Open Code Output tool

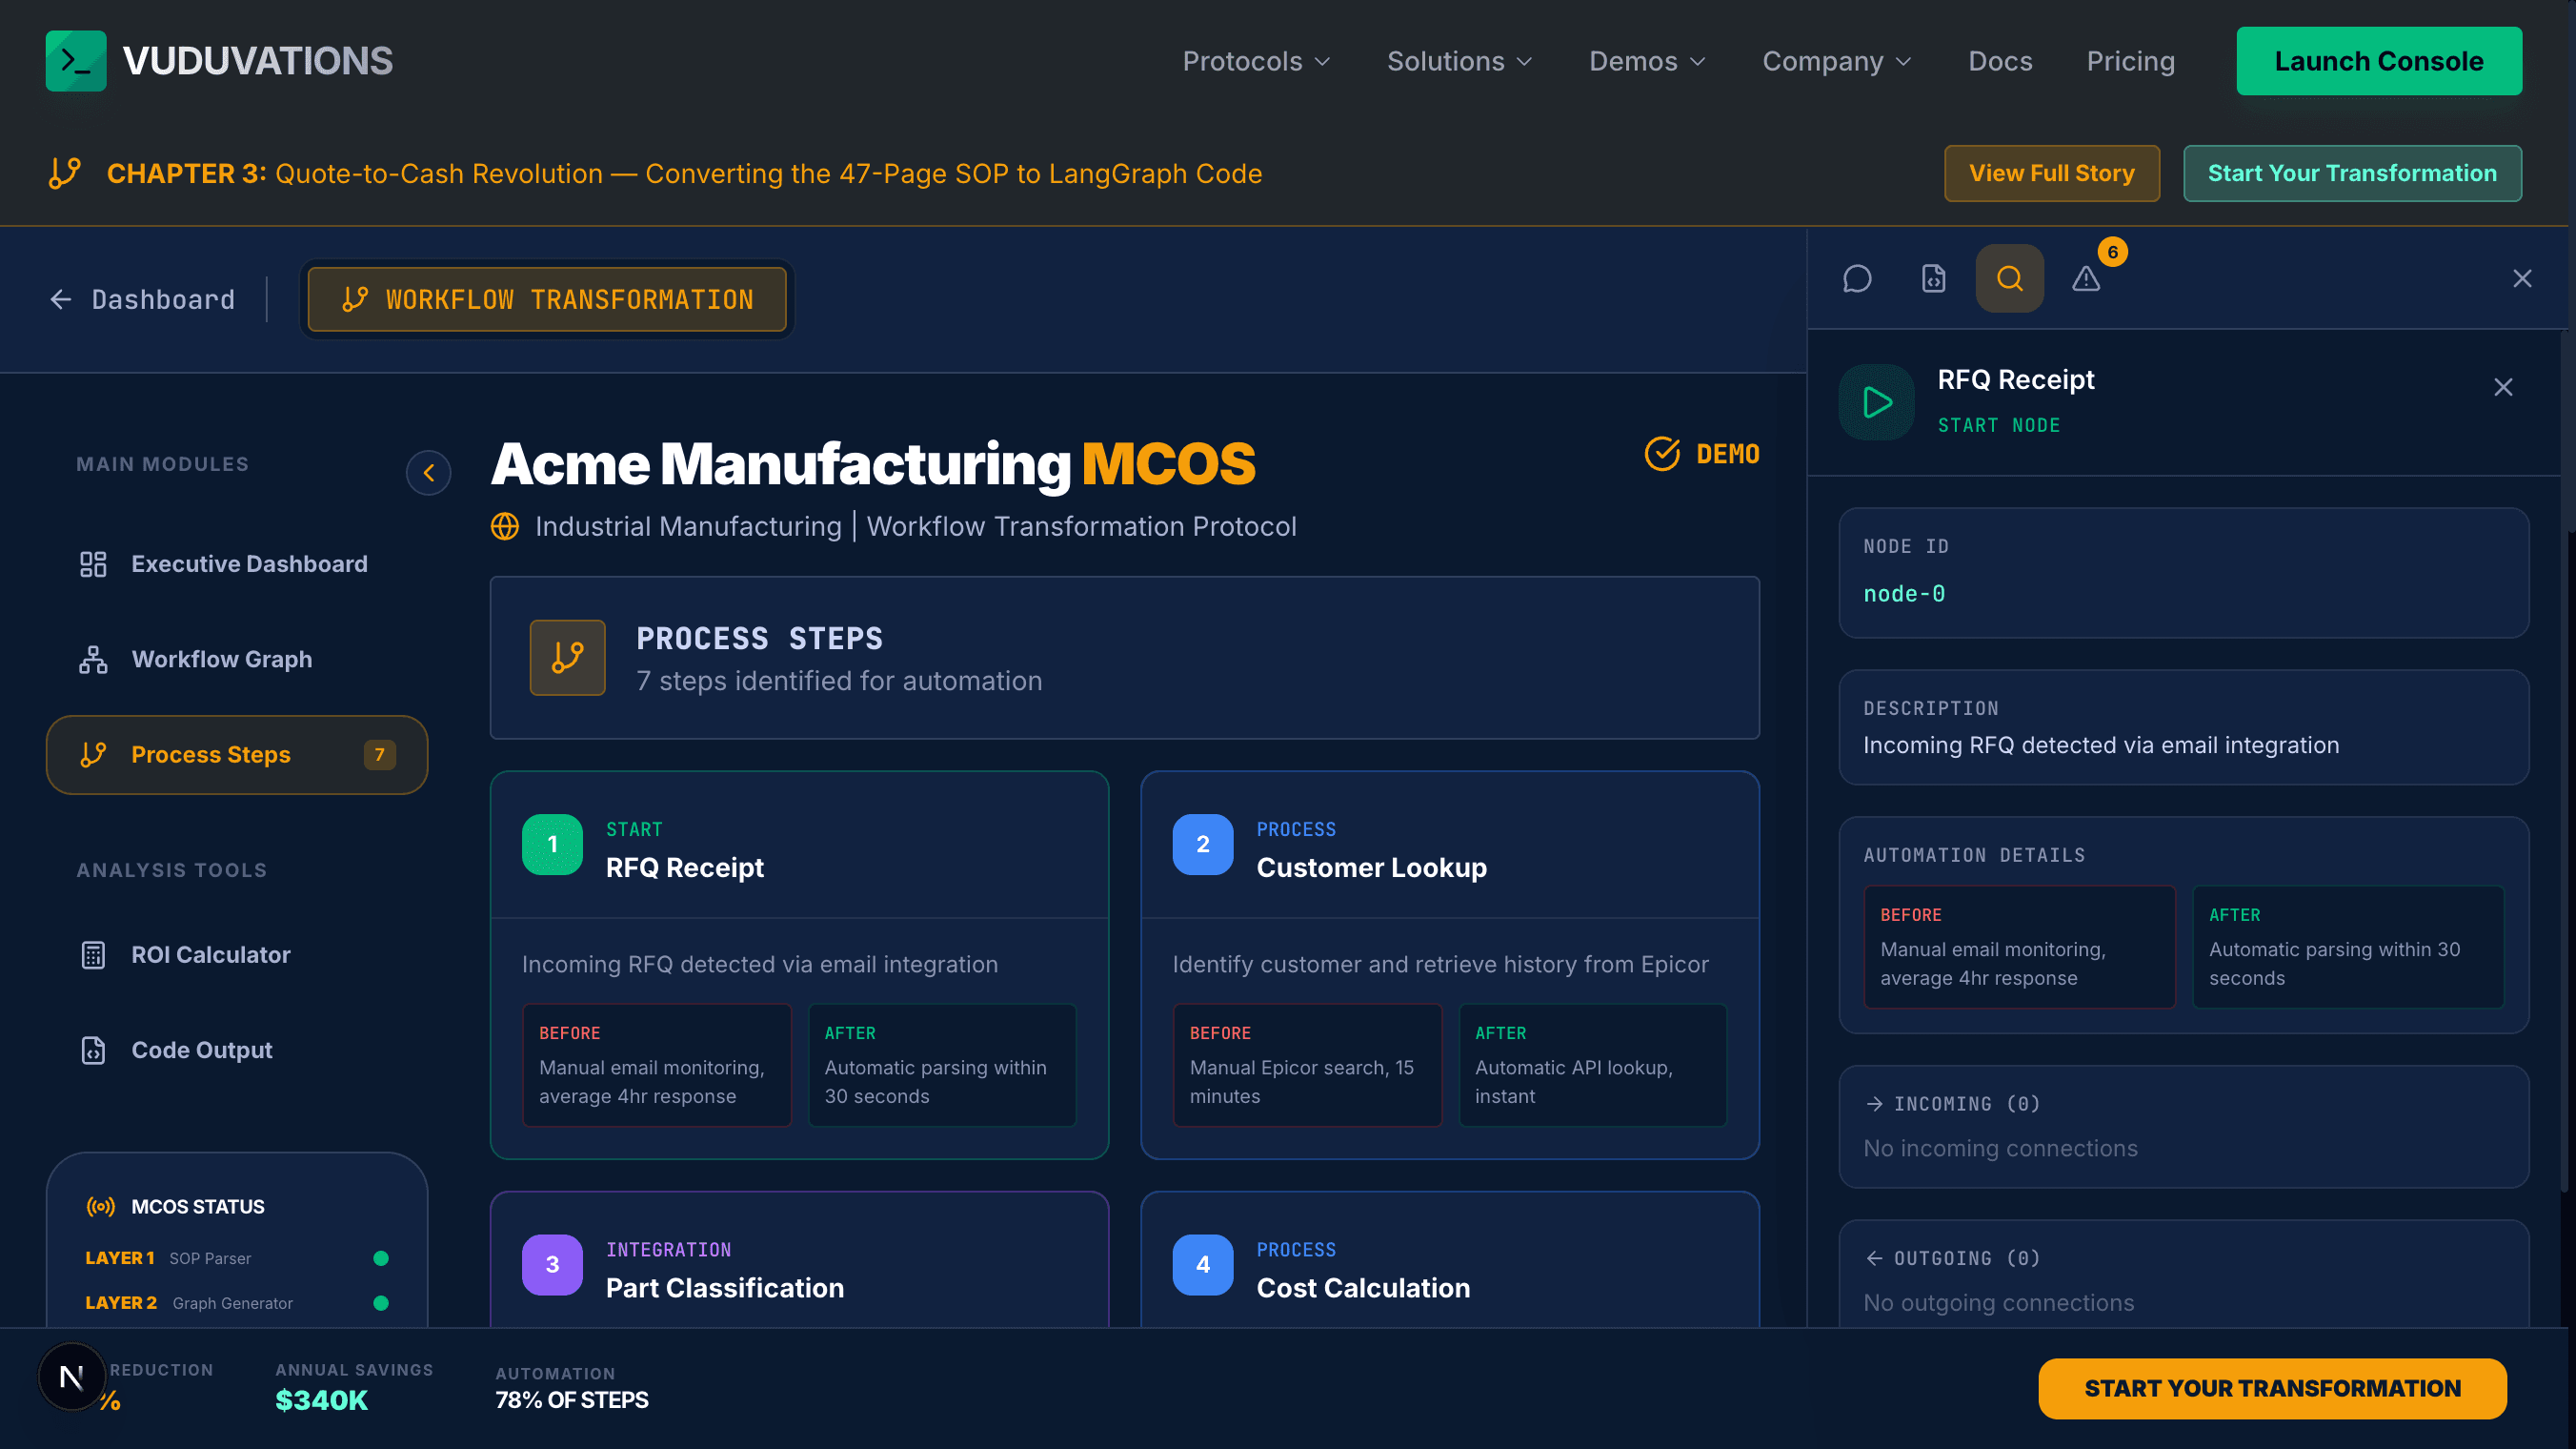[x=237, y=1050]
